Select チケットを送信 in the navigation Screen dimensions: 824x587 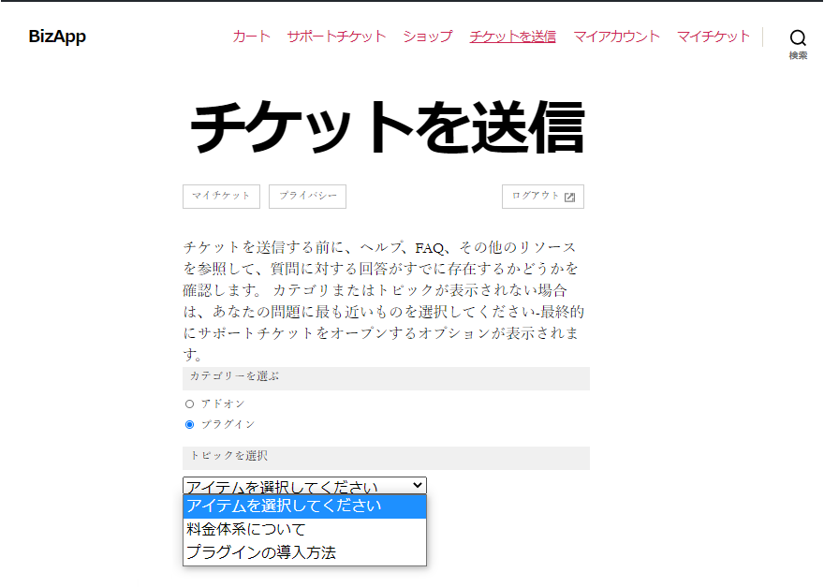513,37
